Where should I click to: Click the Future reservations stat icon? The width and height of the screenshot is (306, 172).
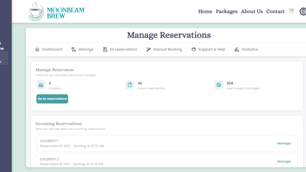pyautogui.click(x=130, y=85)
